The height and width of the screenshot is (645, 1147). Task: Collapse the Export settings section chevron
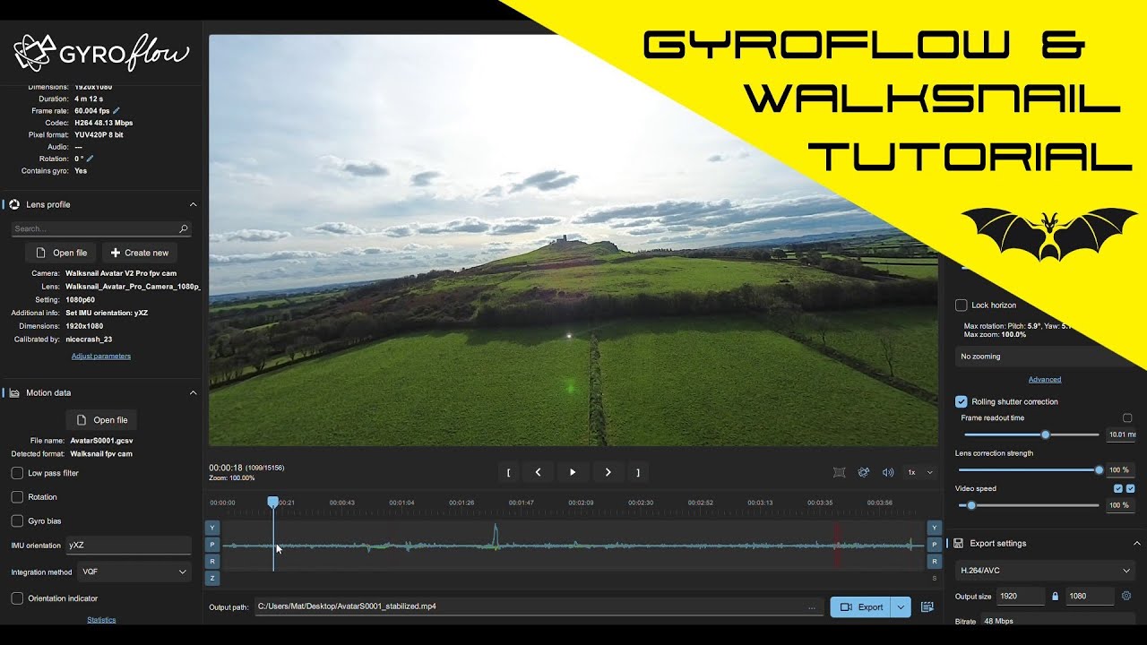1136,543
